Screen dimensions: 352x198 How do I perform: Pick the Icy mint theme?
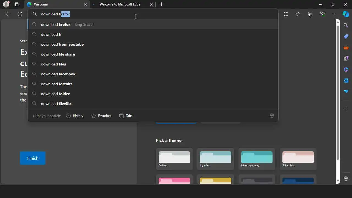216,159
